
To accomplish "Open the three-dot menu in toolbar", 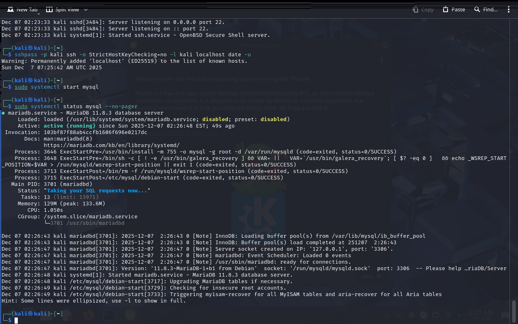I will point(509,9).
